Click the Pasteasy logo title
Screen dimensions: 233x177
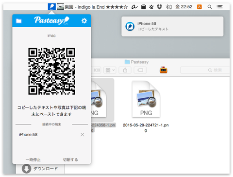pos(51,20)
